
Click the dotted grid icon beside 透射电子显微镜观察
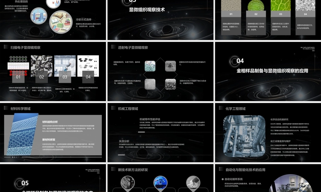(113, 47)
